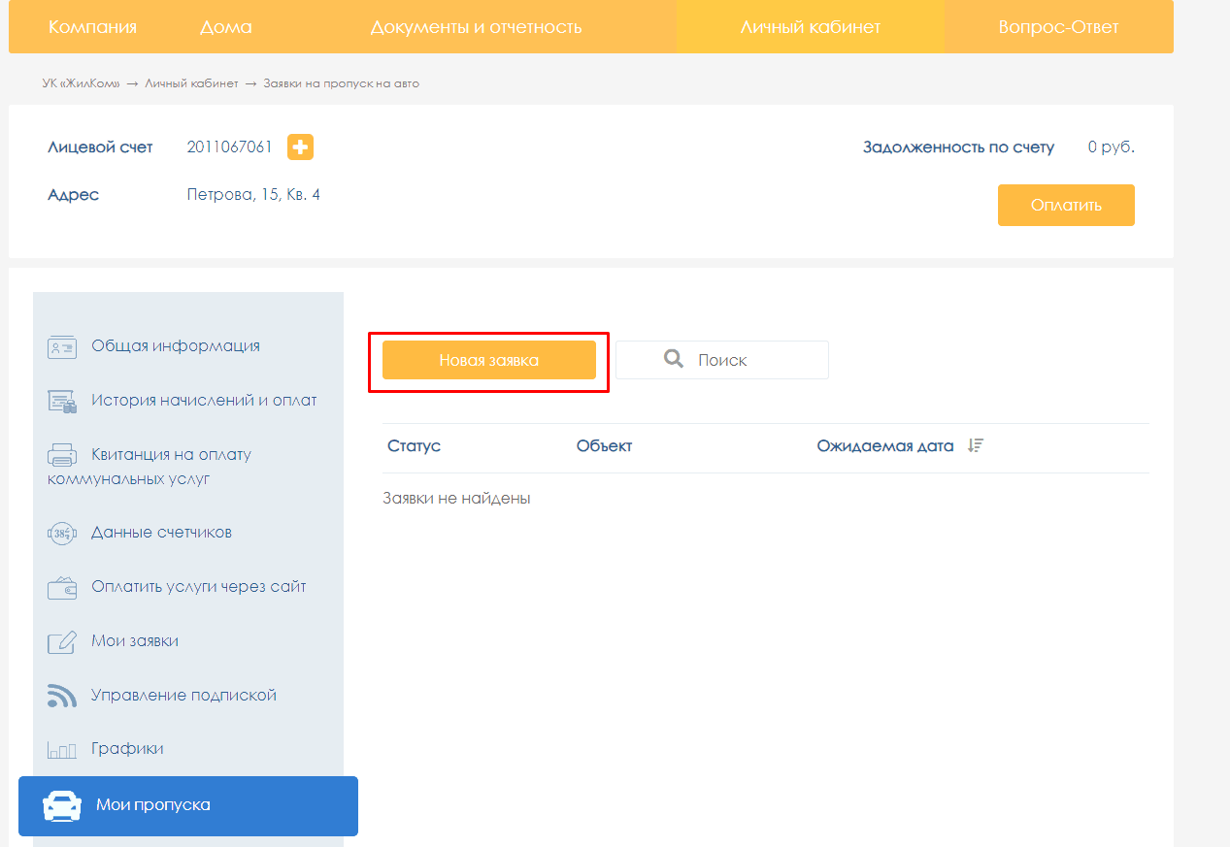Image resolution: width=1230 pixels, height=847 pixels.
Task: Open the Дома menu item
Action: (225, 27)
